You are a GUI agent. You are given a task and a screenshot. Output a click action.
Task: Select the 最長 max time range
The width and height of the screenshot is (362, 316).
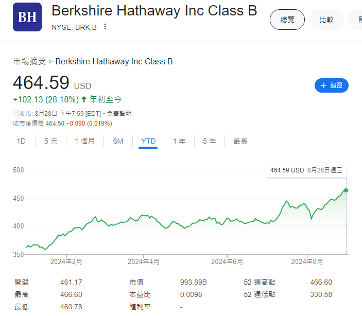(x=240, y=141)
